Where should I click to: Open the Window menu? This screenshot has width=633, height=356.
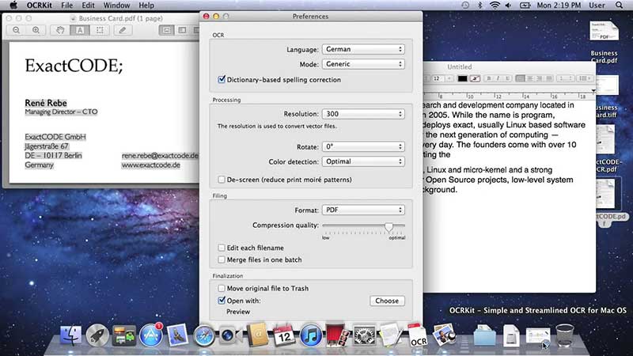point(116,6)
